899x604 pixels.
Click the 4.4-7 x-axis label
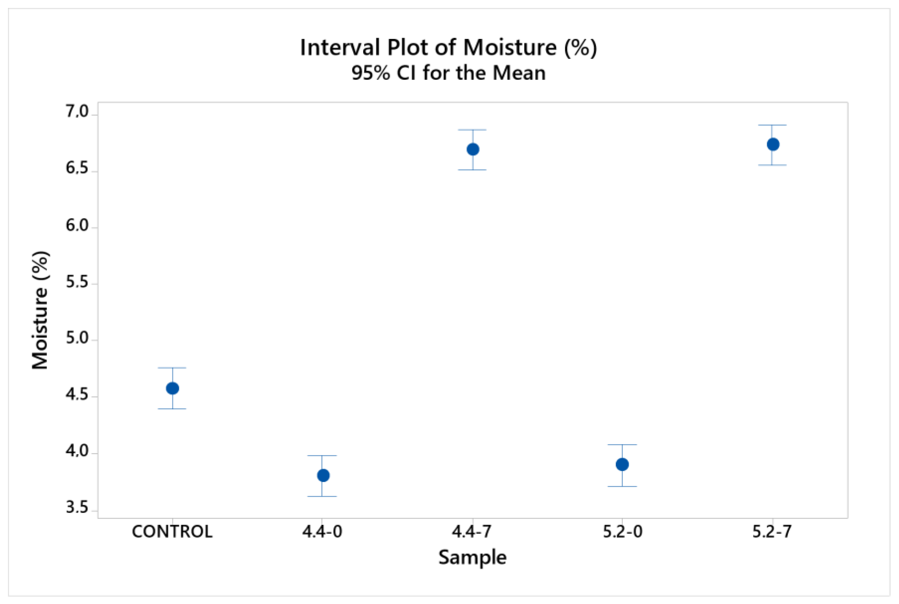(x=472, y=532)
